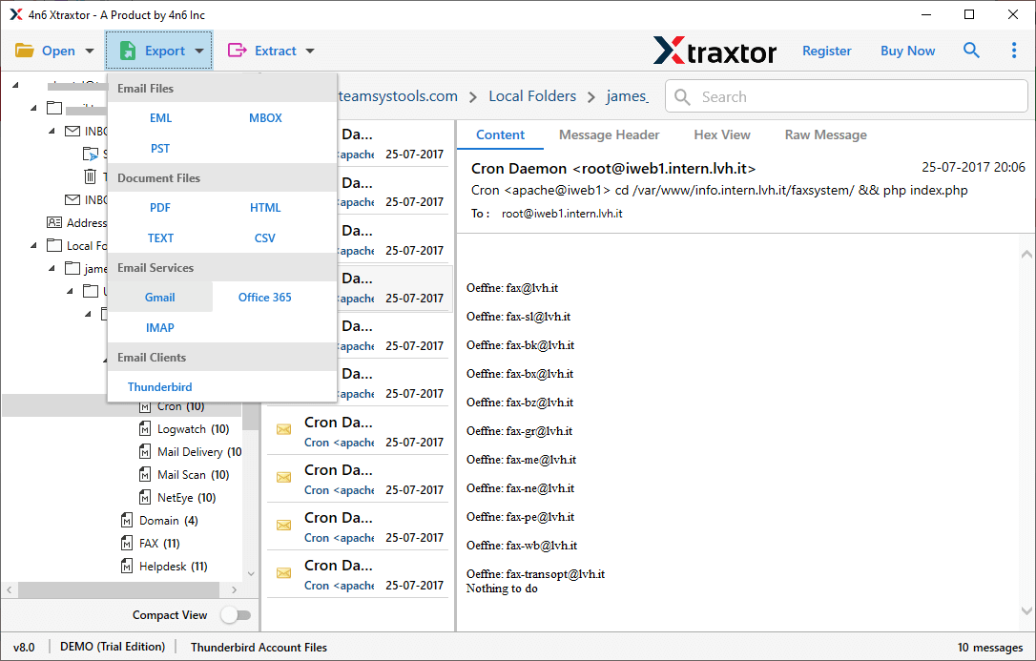Screen dimensions: 1036x661
Task: Click the Domain mailbox file icon
Action: pyautogui.click(x=127, y=521)
